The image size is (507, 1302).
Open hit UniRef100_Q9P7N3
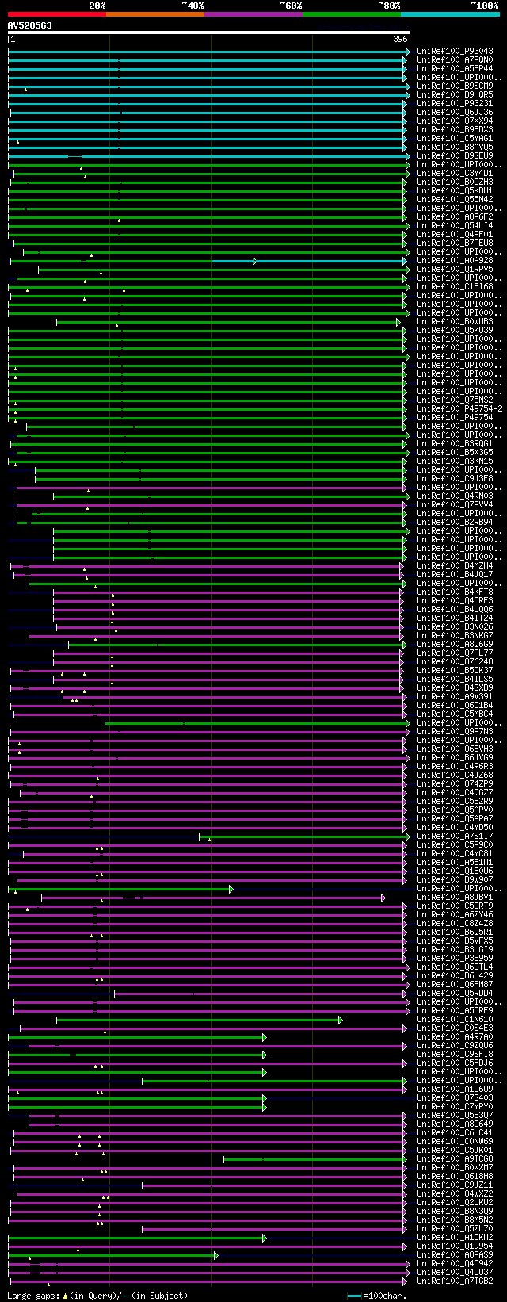[x=455, y=732]
